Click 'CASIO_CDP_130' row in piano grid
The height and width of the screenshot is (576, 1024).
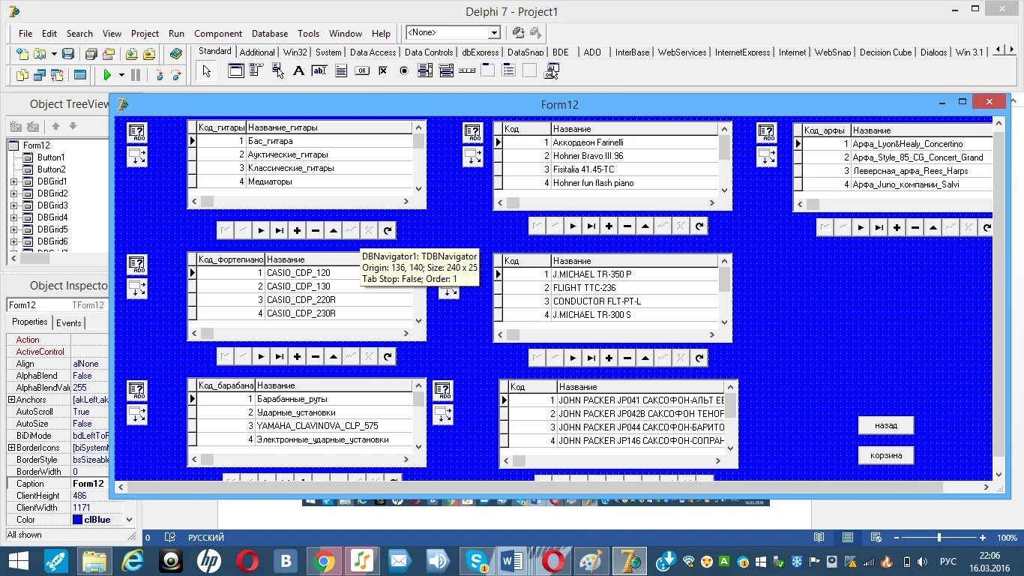point(304,286)
